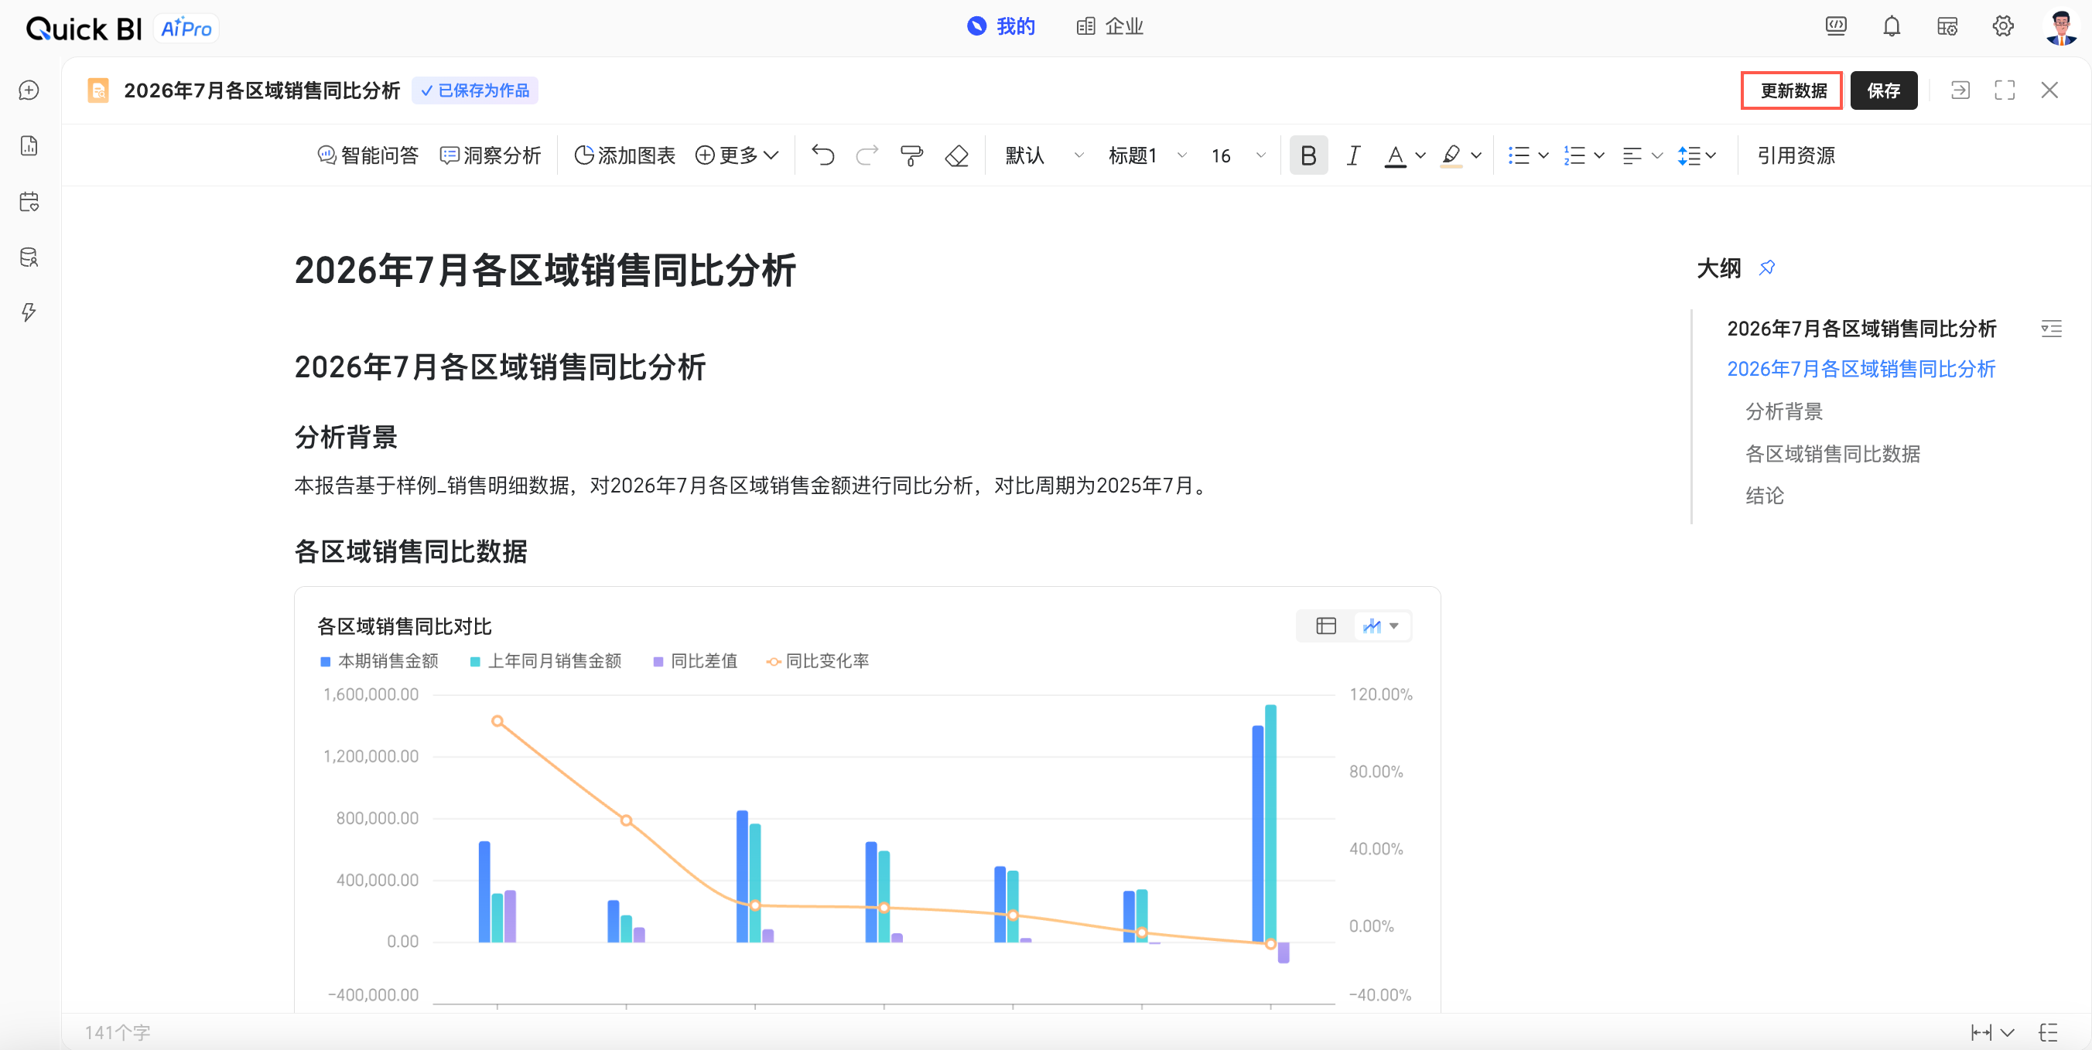2092x1050 pixels.
Task: Open the page width dropdown in status bar
Action: click(x=1992, y=1032)
